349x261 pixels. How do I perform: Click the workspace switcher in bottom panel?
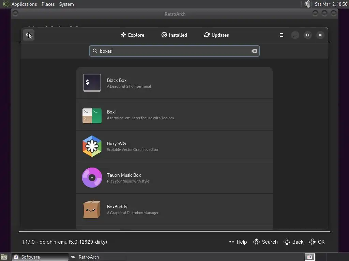[x=309, y=257]
